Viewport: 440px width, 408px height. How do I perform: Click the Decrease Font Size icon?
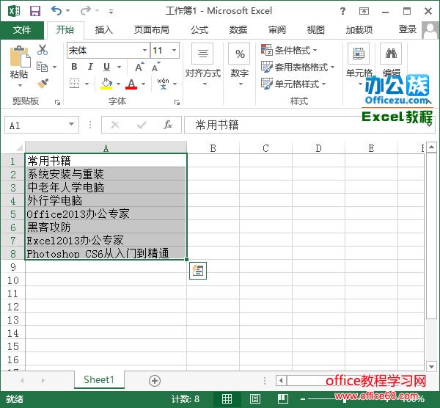[155, 67]
